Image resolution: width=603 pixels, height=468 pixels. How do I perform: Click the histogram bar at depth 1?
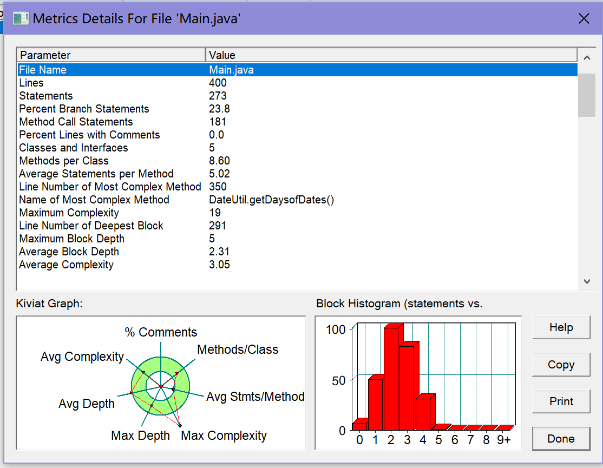[376, 404]
